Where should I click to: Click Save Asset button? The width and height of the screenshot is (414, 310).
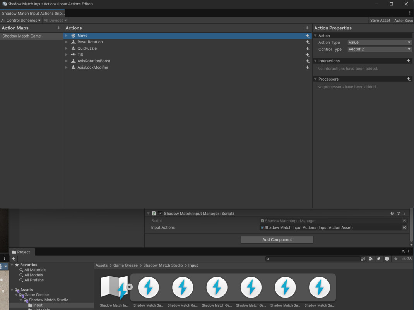(x=380, y=21)
